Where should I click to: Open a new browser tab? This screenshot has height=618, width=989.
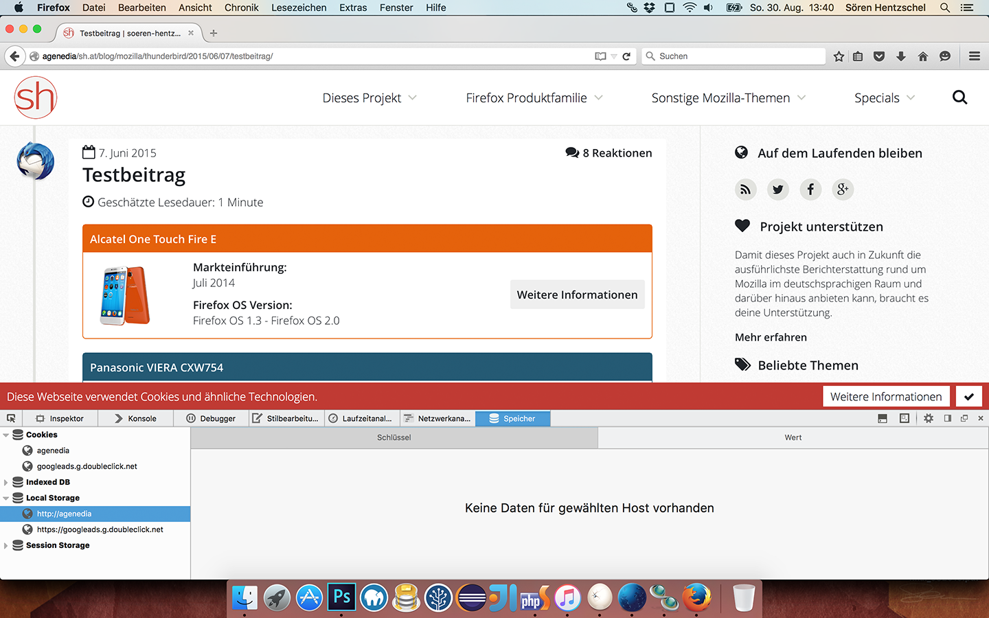pyautogui.click(x=214, y=33)
